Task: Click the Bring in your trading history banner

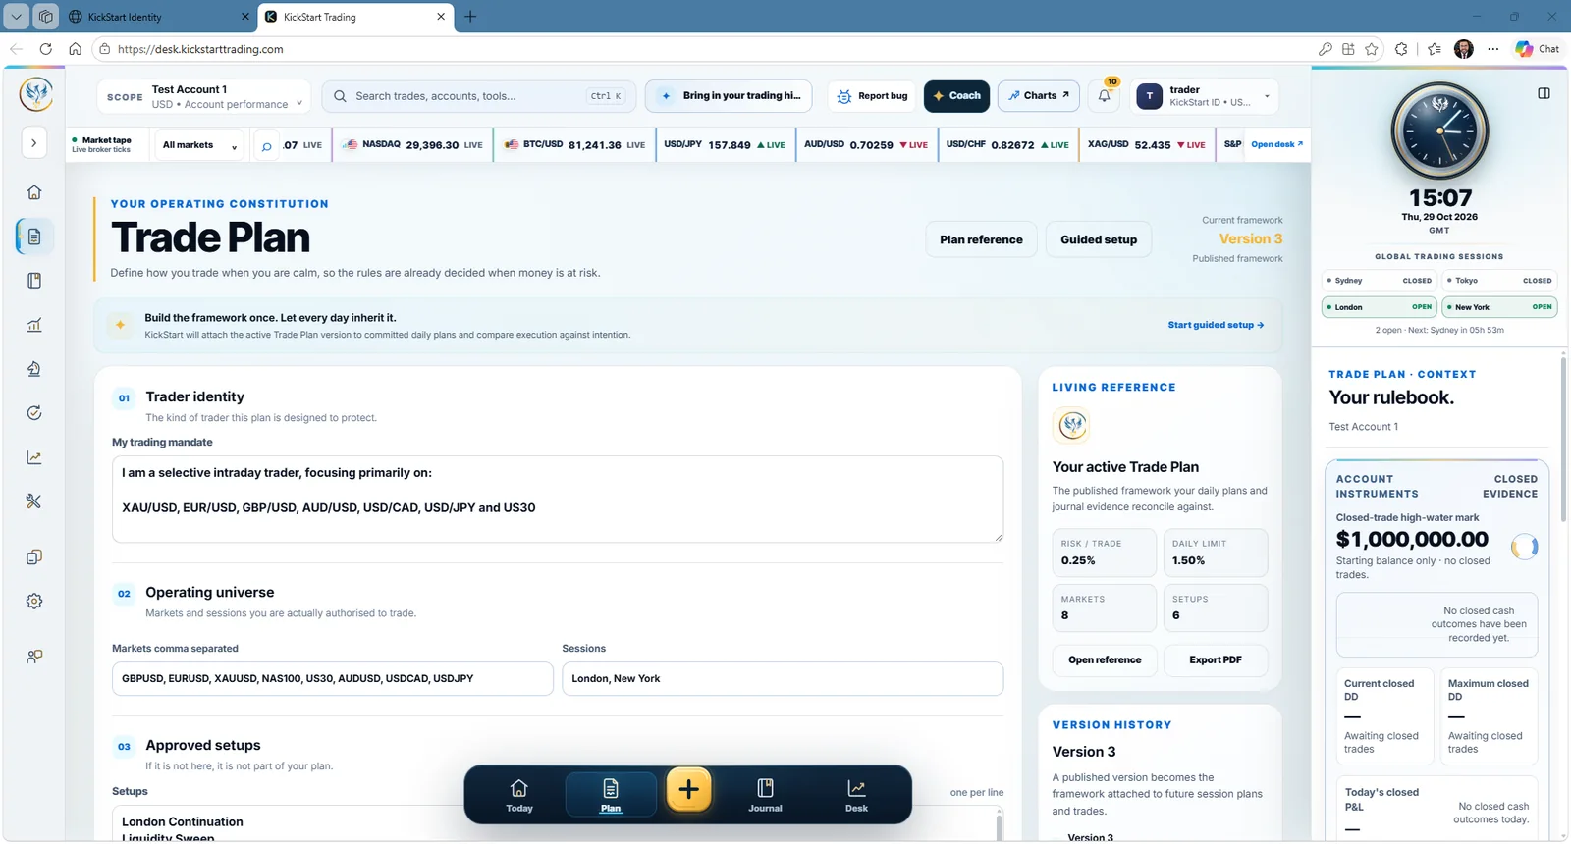Action: click(729, 96)
